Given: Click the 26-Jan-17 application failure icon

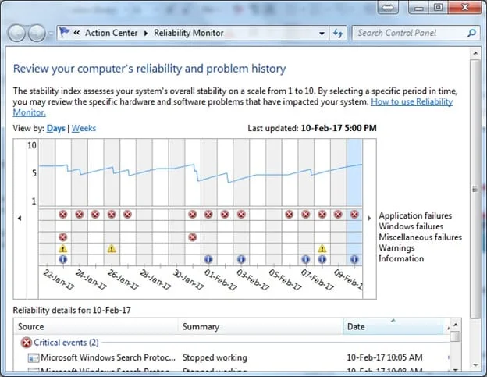Looking at the screenshot, I should 112,215.
